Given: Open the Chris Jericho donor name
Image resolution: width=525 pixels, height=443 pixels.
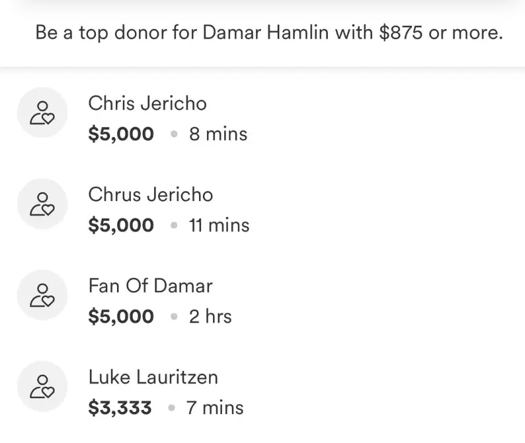Looking at the screenshot, I should pyautogui.click(x=147, y=104).
